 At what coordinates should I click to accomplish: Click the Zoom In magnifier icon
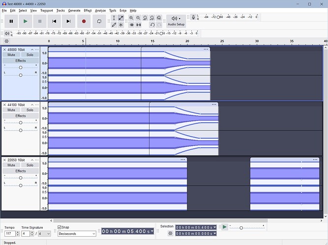[x=131, y=18]
